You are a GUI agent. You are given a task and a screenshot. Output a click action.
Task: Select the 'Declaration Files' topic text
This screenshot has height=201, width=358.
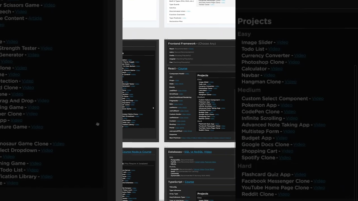[176, 21]
